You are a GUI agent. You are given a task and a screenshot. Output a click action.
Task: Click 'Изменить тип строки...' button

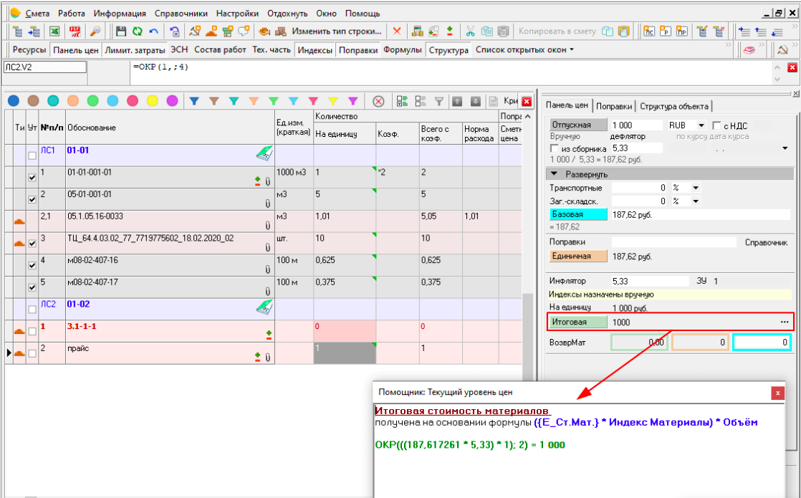(x=336, y=32)
